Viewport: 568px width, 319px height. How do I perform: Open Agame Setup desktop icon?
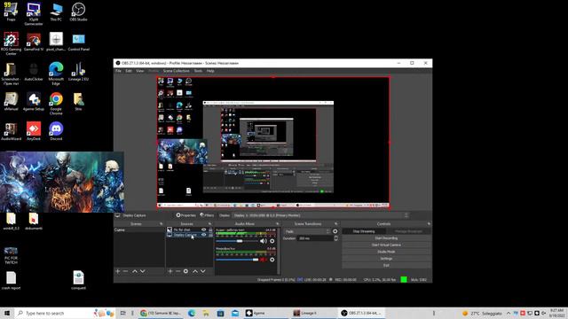34,101
